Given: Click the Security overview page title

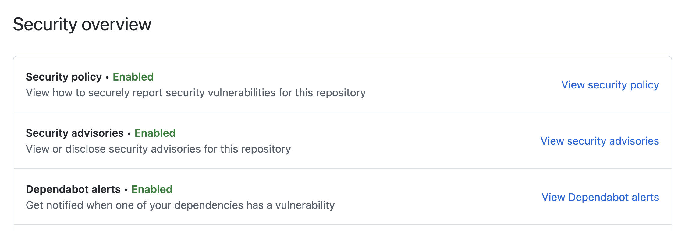Looking at the screenshot, I should click(x=82, y=24).
